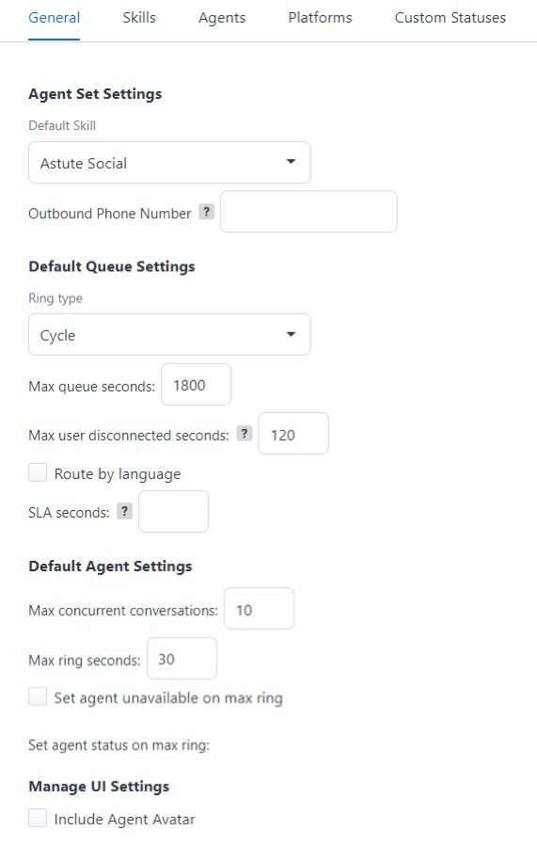This screenshot has width=537, height=846.
Task: Click help icon beside Outbound Phone Number
Action: point(206,212)
